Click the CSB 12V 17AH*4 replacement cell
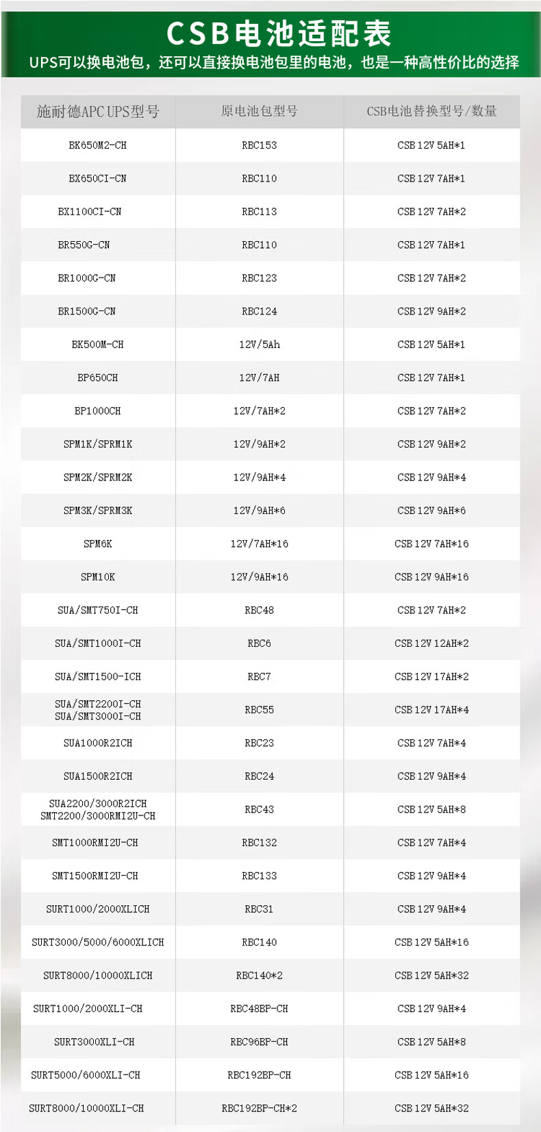Screen dimensions: 541x1132 point(431,710)
